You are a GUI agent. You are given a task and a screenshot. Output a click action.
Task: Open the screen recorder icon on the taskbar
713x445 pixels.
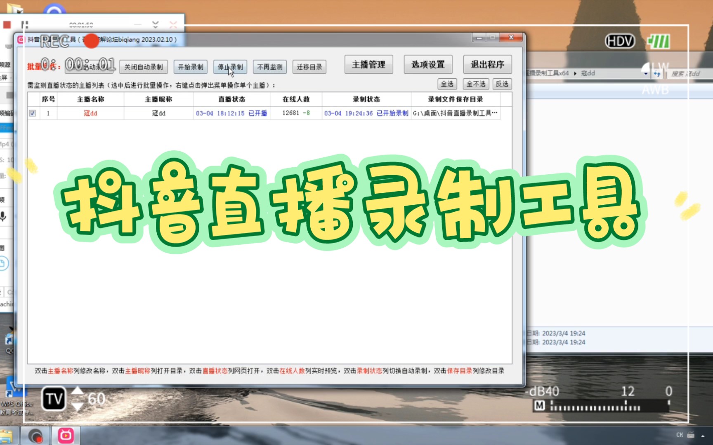point(35,436)
